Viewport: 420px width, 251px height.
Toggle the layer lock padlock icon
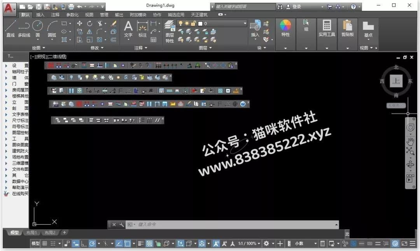coord(193,24)
